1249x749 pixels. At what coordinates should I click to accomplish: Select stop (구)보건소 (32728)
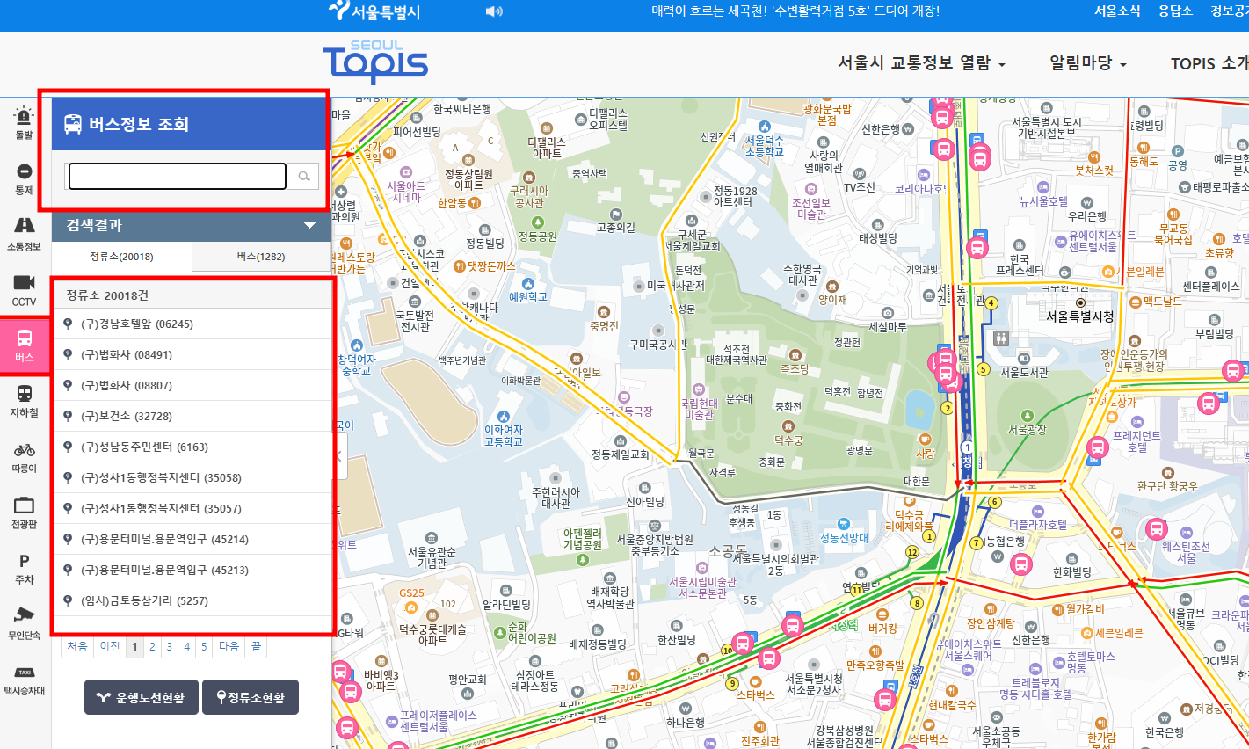click(x=193, y=416)
